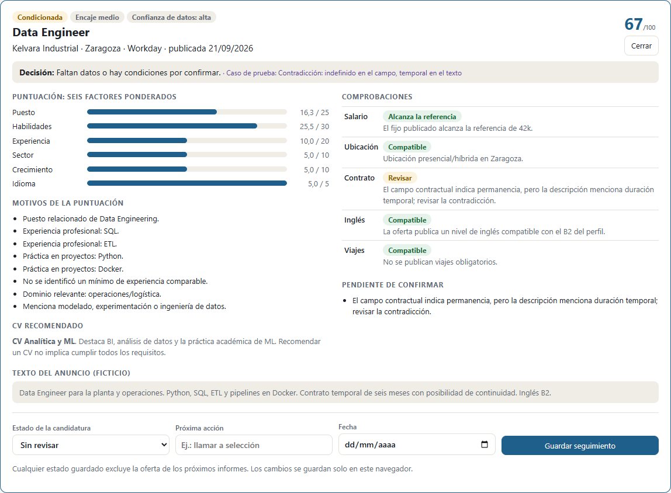Click the Práctica en proyectos: Python bullet
Viewport: 671px width, 493px height.
click(73, 256)
